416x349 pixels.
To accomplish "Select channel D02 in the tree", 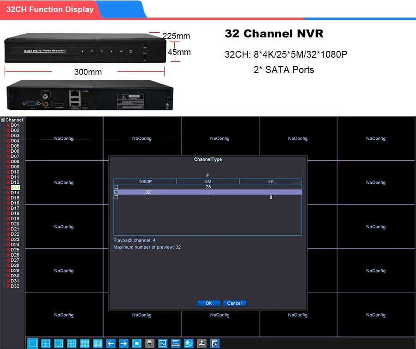I will coord(15,130).
